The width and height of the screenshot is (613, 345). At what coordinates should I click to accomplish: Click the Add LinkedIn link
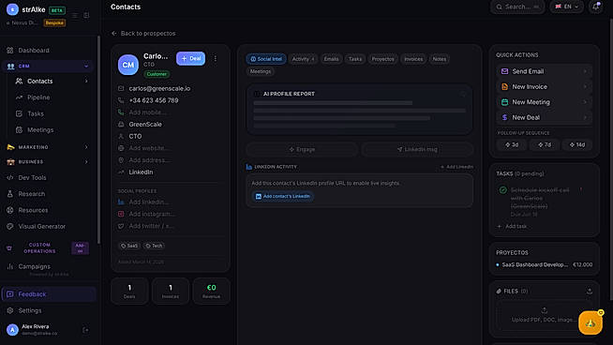pyautogui.click(x=456, y=167)
